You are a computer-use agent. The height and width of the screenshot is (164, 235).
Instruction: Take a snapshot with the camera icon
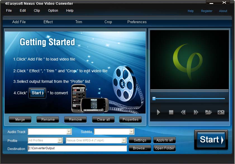pos(221,112)
